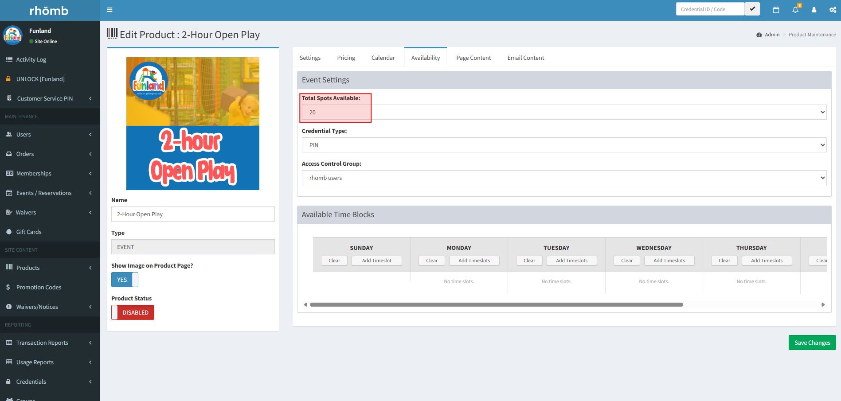Add timeslots for Monday

pos(474,261)
